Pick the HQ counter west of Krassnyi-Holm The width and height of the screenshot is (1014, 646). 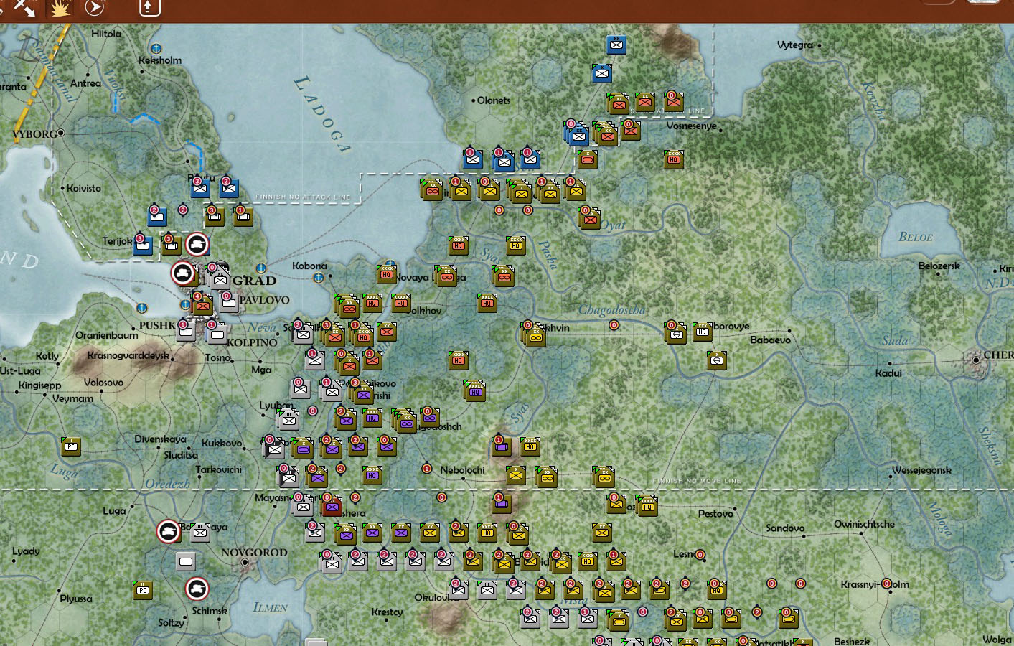point(716,590)
